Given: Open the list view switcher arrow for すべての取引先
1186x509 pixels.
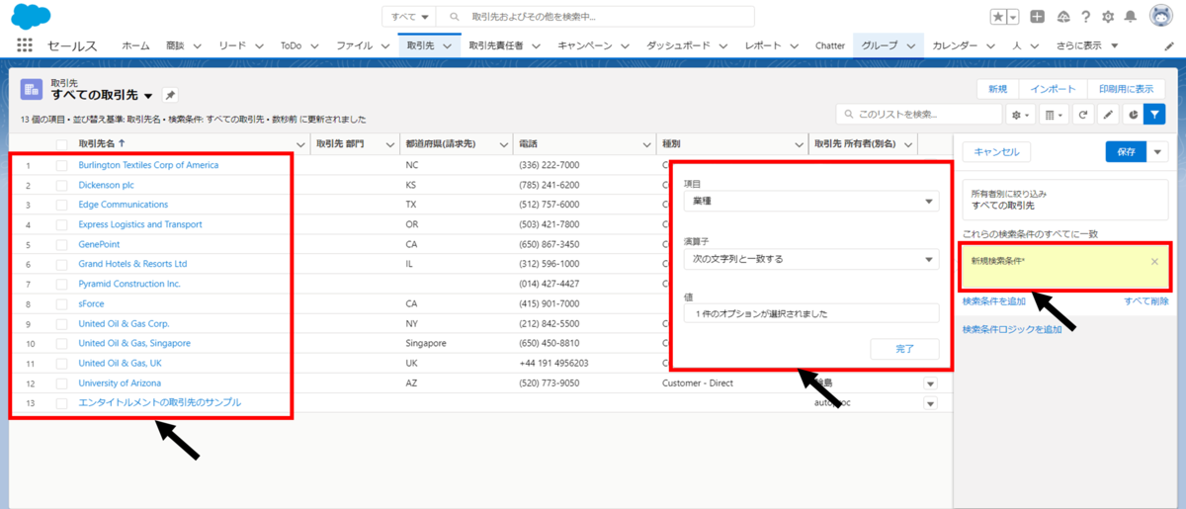Looking at the screenshot, I should click(148, 96).
